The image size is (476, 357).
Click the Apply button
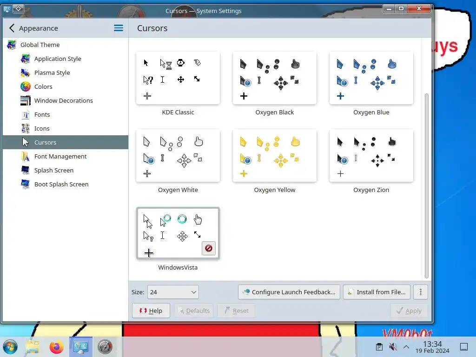pos(409,311)
